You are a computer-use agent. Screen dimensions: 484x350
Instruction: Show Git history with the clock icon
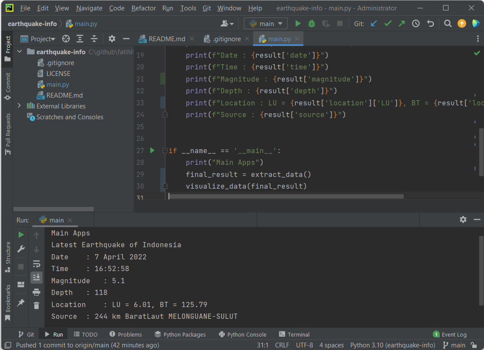pyautogui.click(x=415, y=23)
